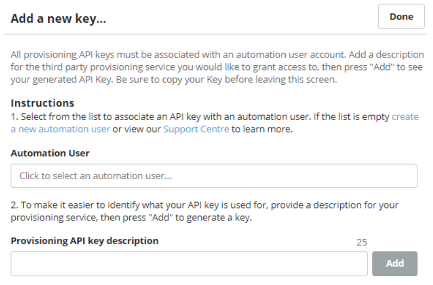Focus the Provisioning API key description field

pos(189,263)
